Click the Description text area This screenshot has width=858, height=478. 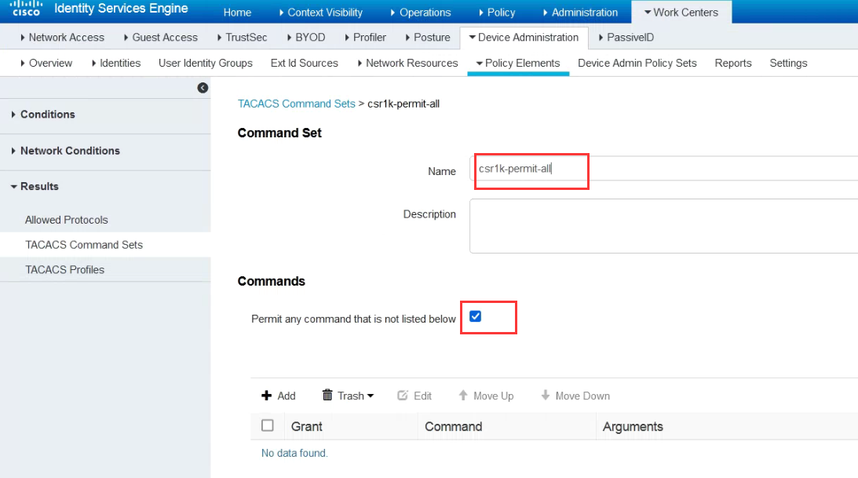point(663,226)
